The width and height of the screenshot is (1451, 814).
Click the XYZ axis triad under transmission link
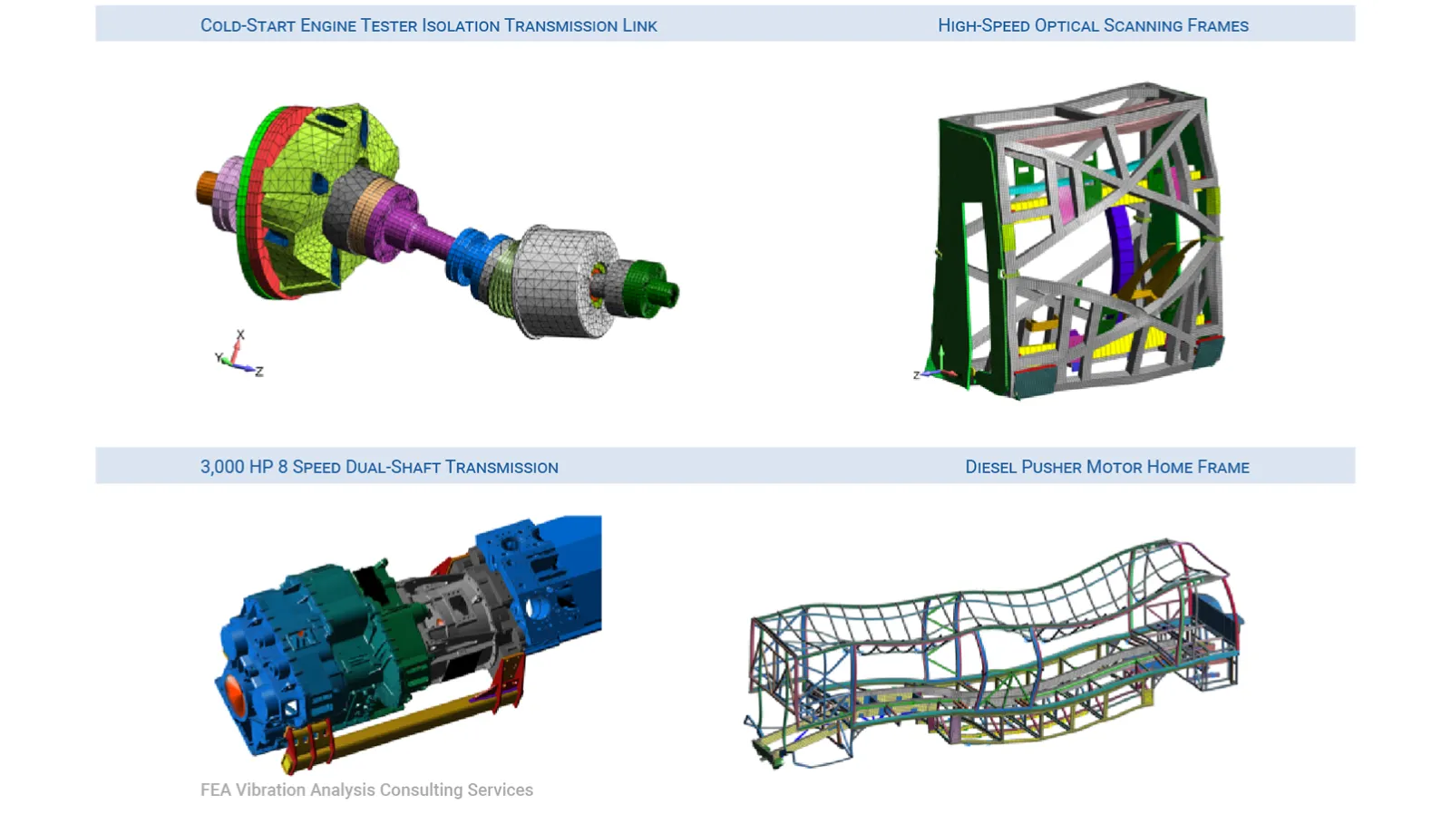coord(239,354)
